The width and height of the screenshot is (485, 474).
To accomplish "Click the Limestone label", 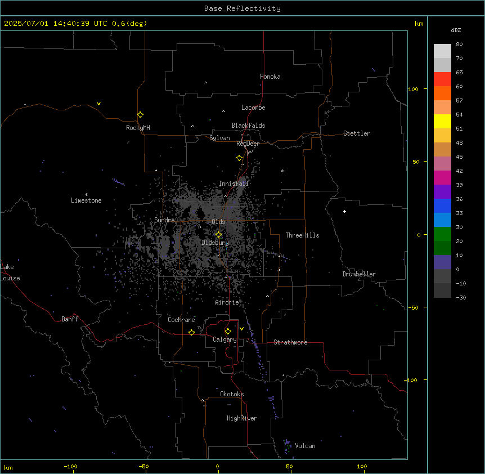I will [x=86, y=200].
